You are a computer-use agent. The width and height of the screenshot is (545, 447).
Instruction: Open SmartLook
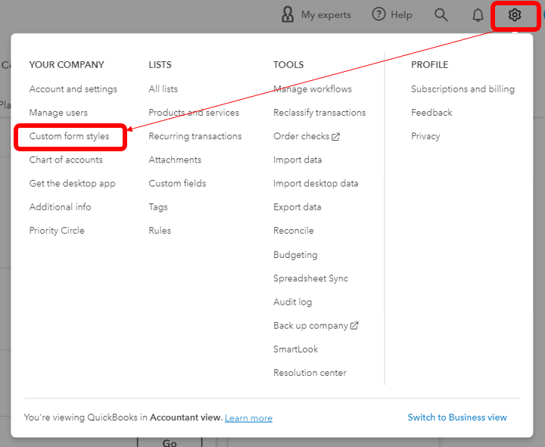pyautogui.click(x=296, y=349)
